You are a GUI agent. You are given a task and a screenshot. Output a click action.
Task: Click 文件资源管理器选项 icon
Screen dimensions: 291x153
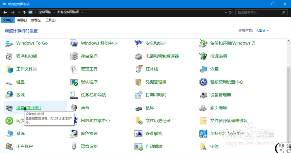click(203, 121)
